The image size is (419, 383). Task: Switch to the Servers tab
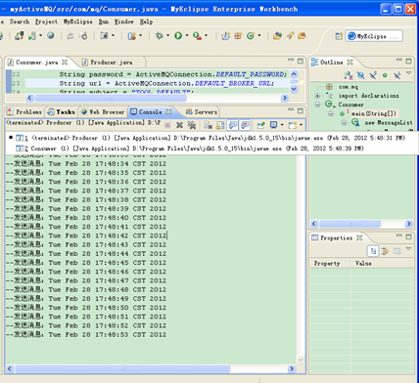202,112
